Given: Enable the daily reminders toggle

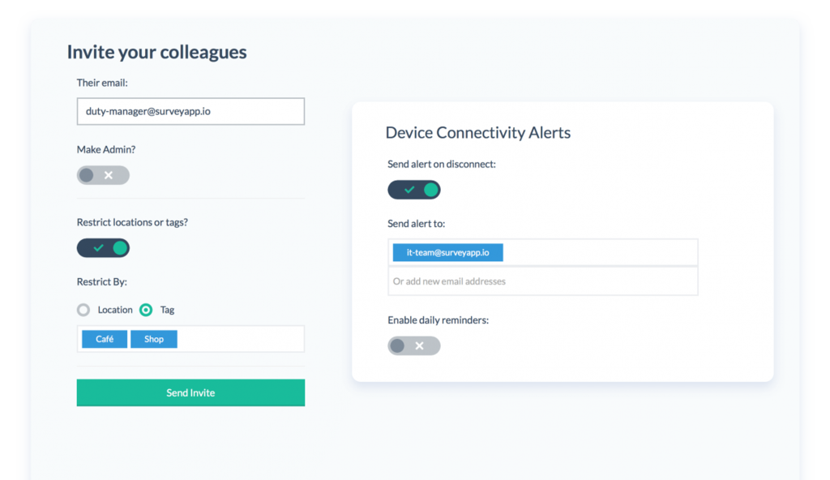Looking at the screenshot, I should (413, 346).
